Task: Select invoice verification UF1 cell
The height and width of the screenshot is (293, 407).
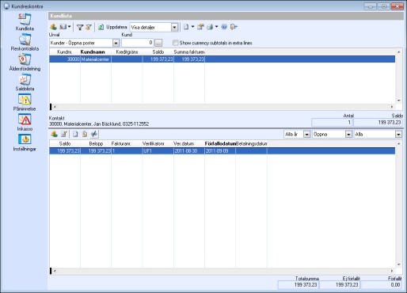Action: (x=158, y=151)
